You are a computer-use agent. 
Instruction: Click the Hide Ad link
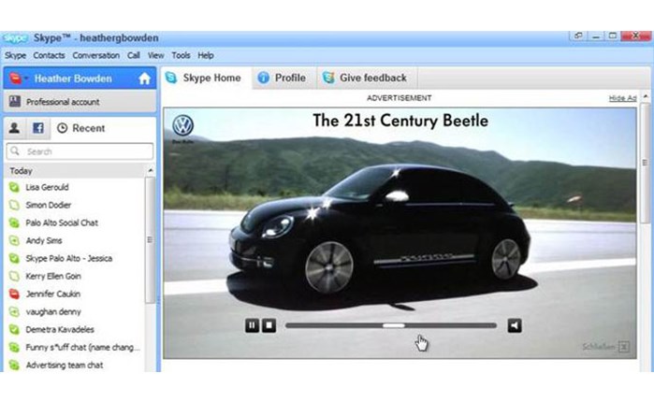pyautogui.click(x=622, y=98)
